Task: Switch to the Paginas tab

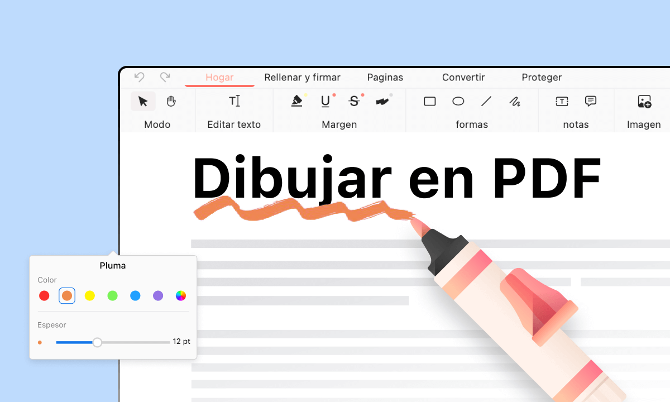Action: click(x=385, y=77)
